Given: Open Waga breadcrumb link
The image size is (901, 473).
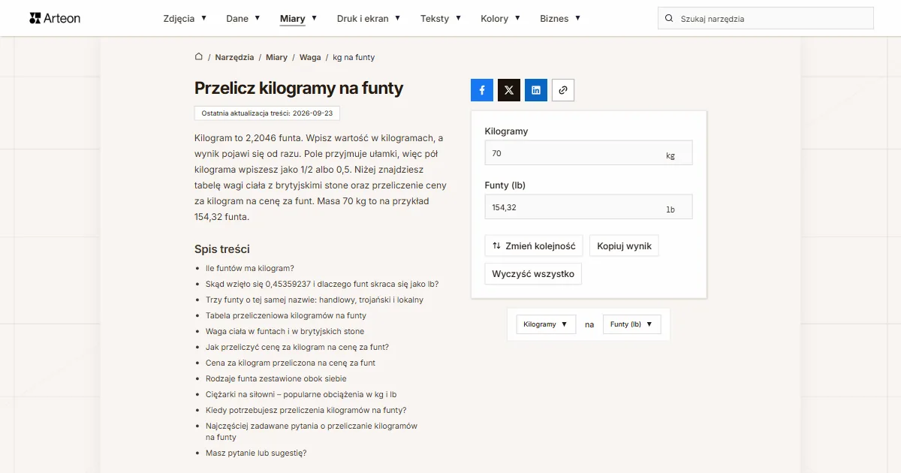Looking at the screenshot, I should point(310,57).
